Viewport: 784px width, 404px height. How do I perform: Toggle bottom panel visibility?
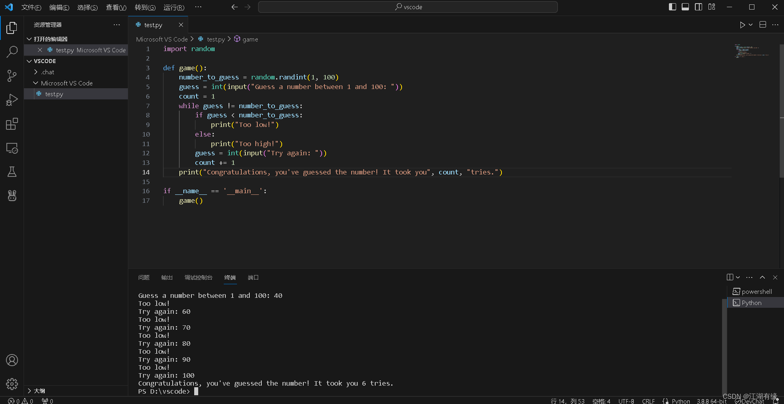(x=685, y=7)
